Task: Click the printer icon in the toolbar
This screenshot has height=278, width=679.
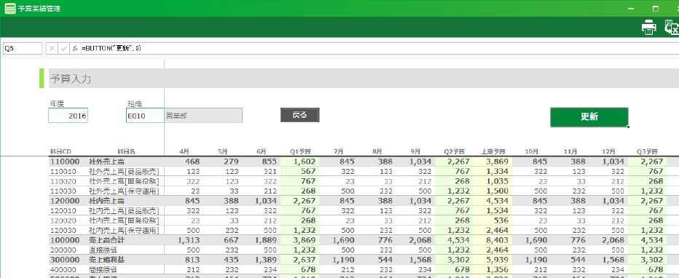Action: tap(648, 27)
